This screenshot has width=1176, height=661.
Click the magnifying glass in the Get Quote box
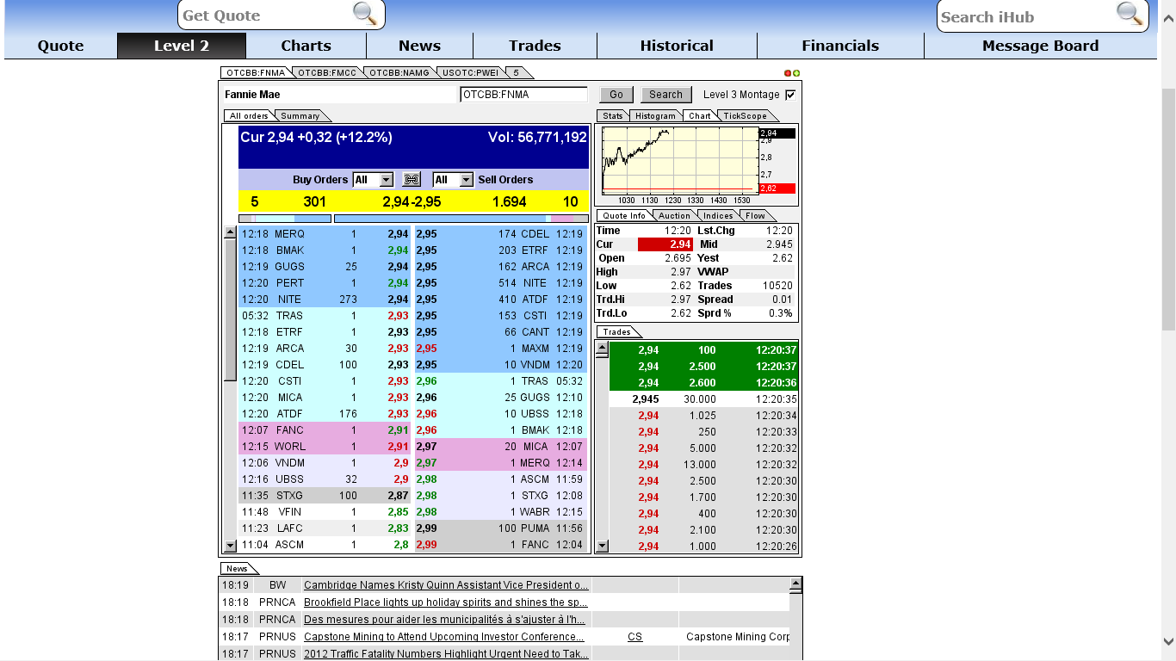(365, 15)
